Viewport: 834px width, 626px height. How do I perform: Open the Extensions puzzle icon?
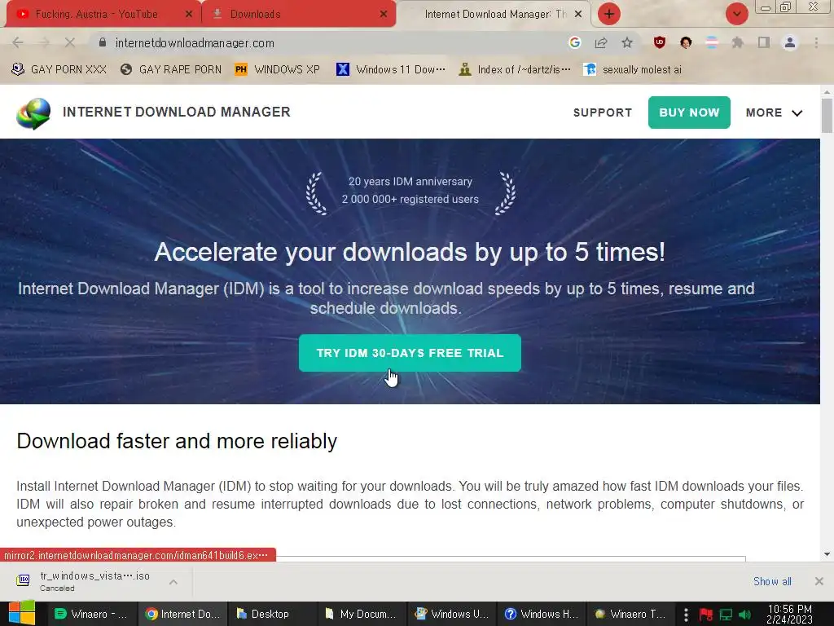tap(737, 42)
